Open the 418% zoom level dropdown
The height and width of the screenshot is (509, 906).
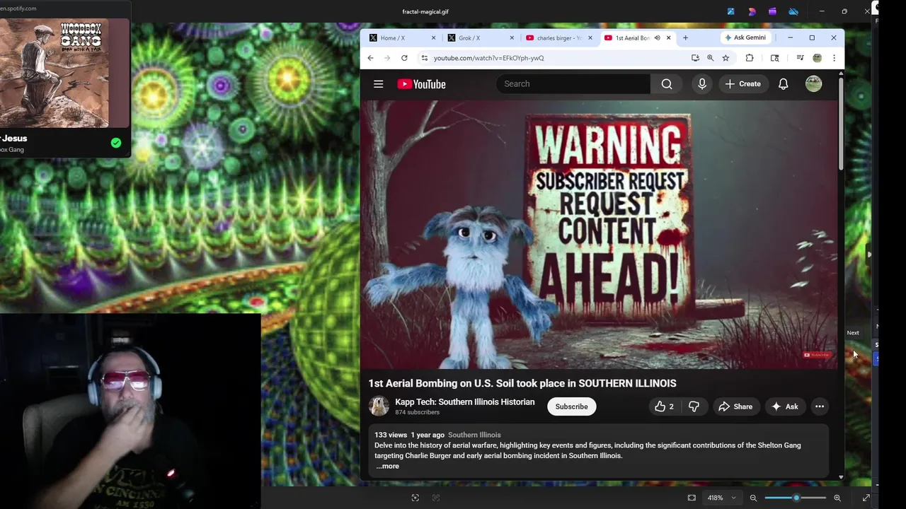(721, 498)
